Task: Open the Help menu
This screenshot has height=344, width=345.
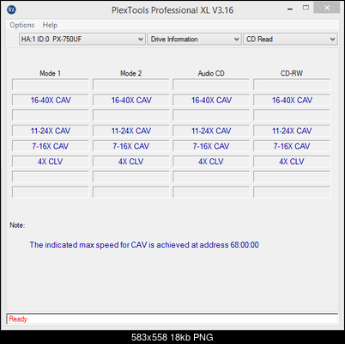Action: click(x=50, y=25)
